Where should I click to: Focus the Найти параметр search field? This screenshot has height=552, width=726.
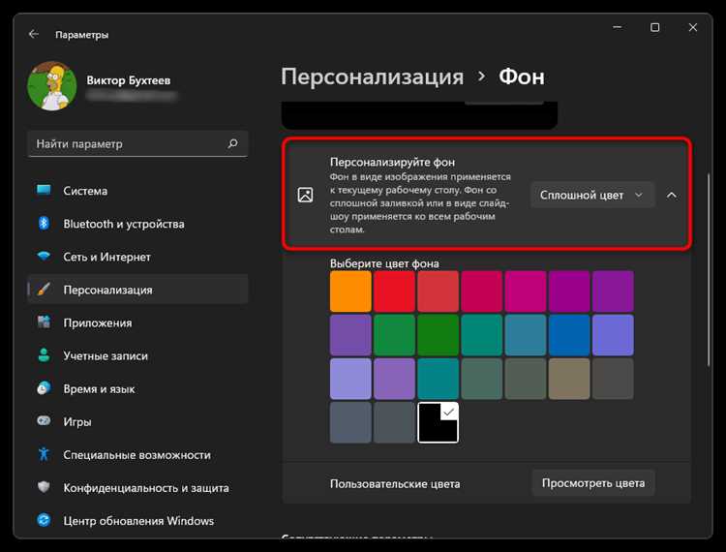137,143
